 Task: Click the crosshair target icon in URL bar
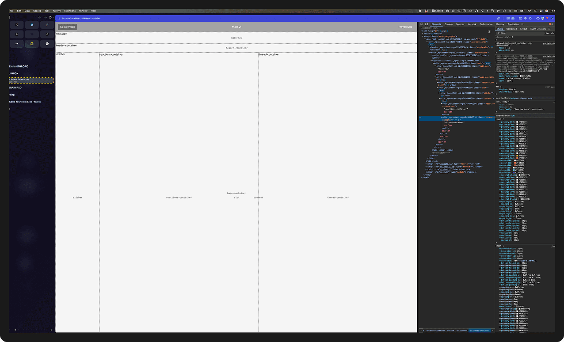[x=530, y=19]
